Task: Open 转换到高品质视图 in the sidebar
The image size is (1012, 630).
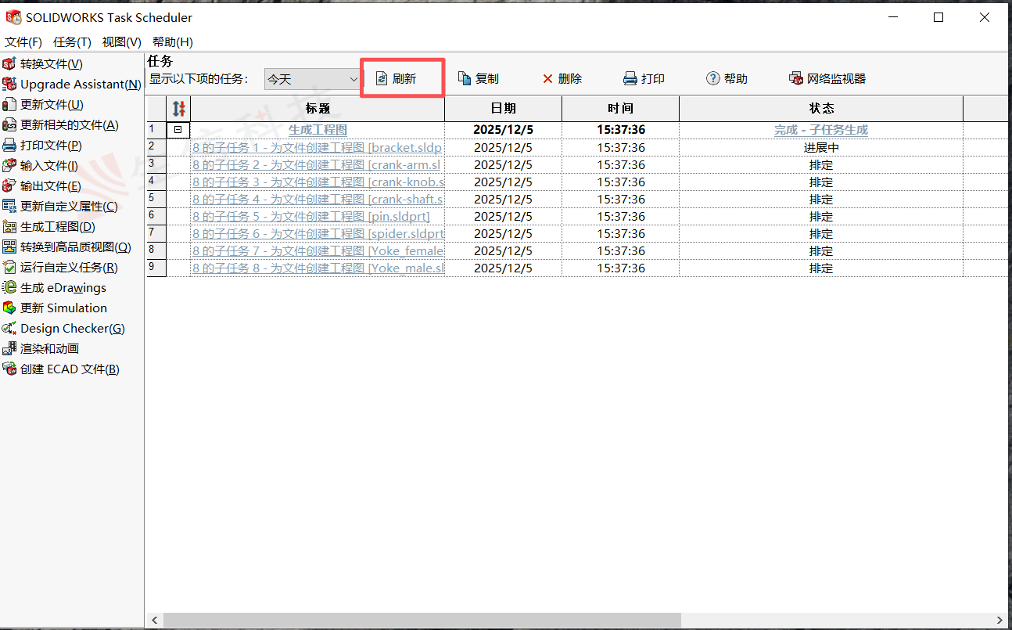Action: point(67,247)
